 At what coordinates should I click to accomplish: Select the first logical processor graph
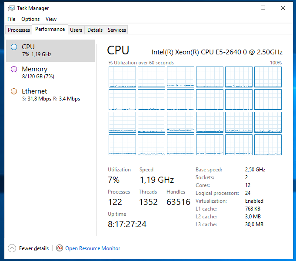click(122, 77)
